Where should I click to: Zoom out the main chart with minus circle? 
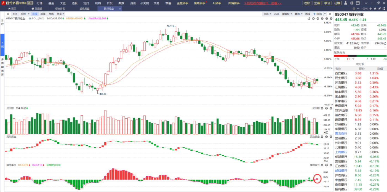tap(318, 18)
